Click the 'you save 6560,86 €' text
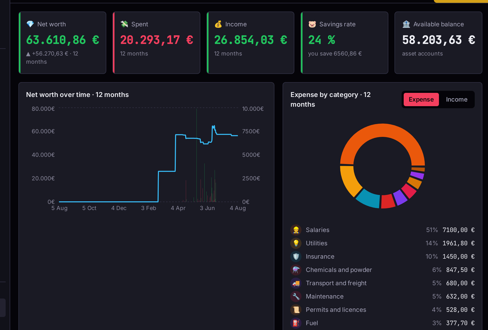This screenshot has height=330, width=488. coord(335,53)
